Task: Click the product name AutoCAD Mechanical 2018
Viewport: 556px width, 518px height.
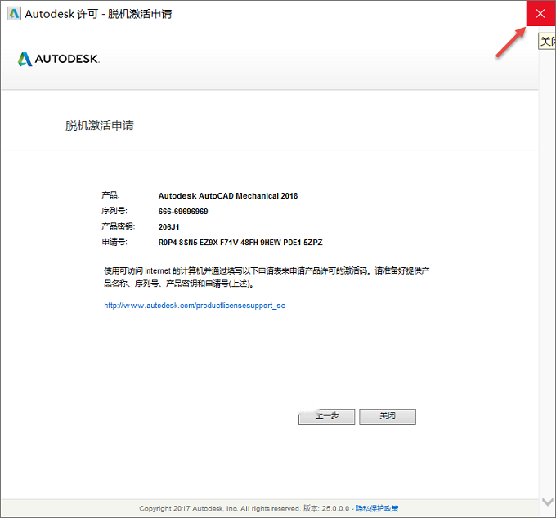Action: pos(228,196)
